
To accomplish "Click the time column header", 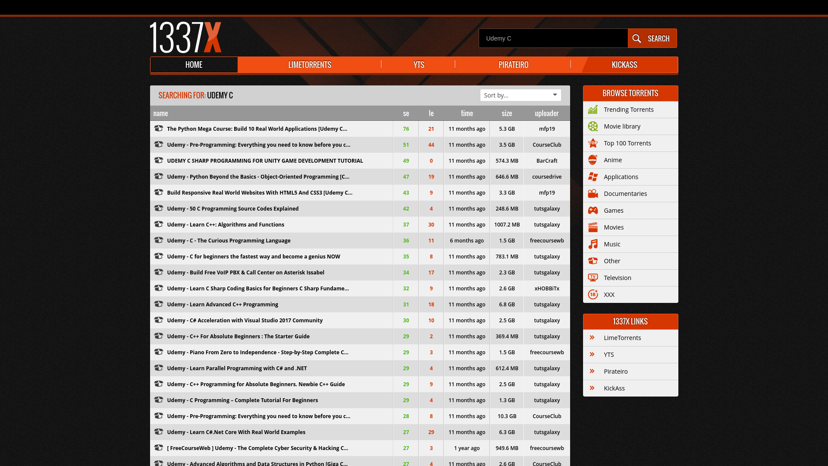I will click(x=467, y=113).
